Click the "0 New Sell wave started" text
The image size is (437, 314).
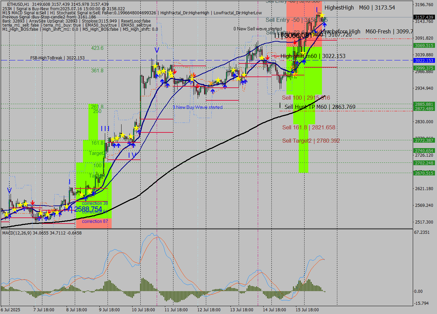tap(258, 29)
